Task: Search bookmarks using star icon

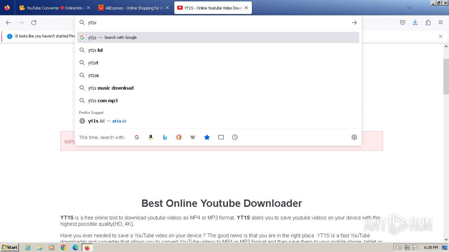Action: [207, 137]
